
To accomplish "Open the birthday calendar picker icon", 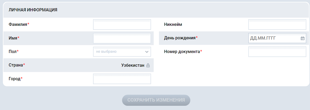I will coord(303,38).
